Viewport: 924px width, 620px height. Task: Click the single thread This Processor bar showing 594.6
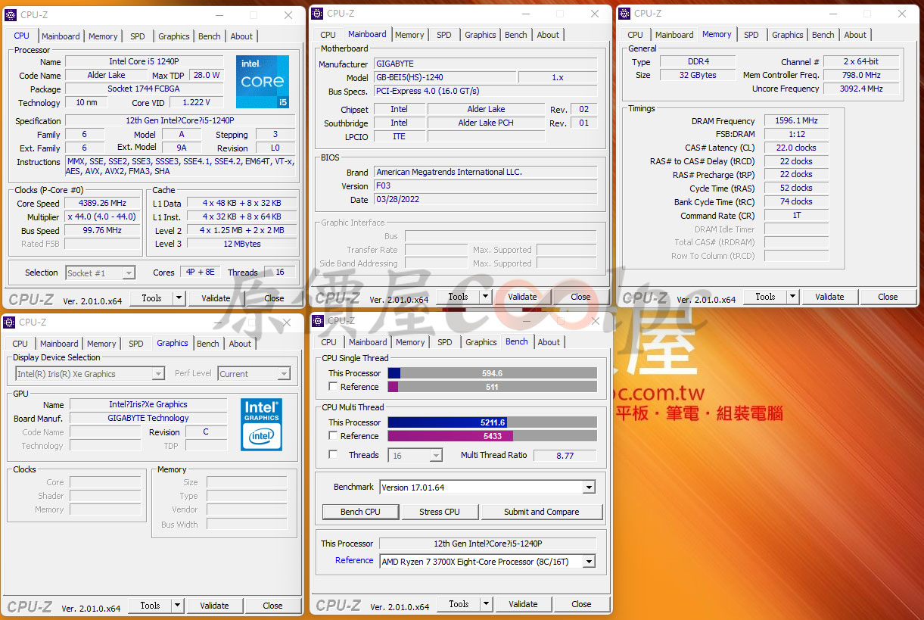[492, 373]
